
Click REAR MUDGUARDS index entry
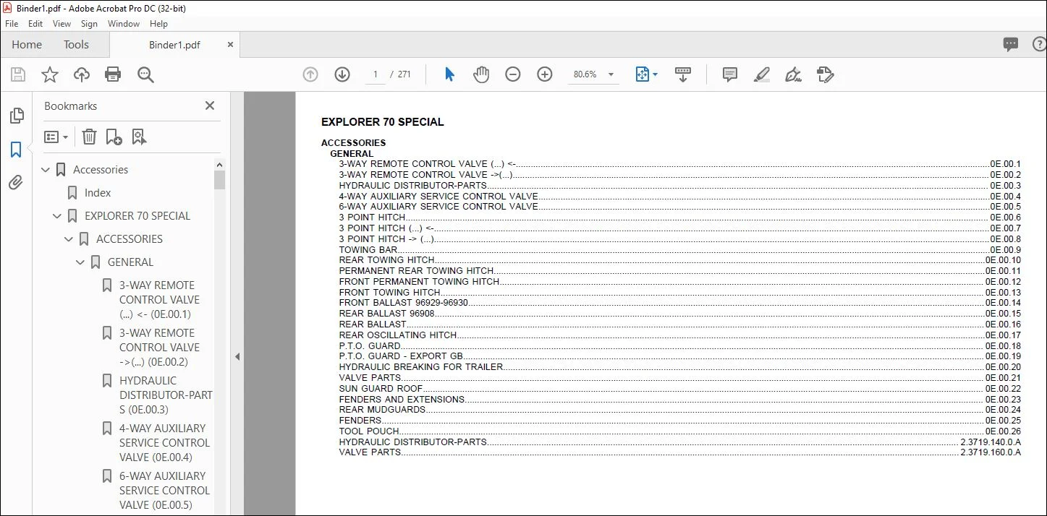pos(382,410)
